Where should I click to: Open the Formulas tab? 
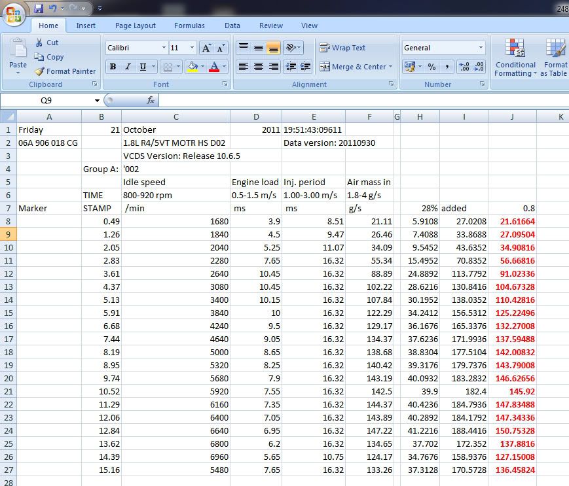(x=189, y=26)
